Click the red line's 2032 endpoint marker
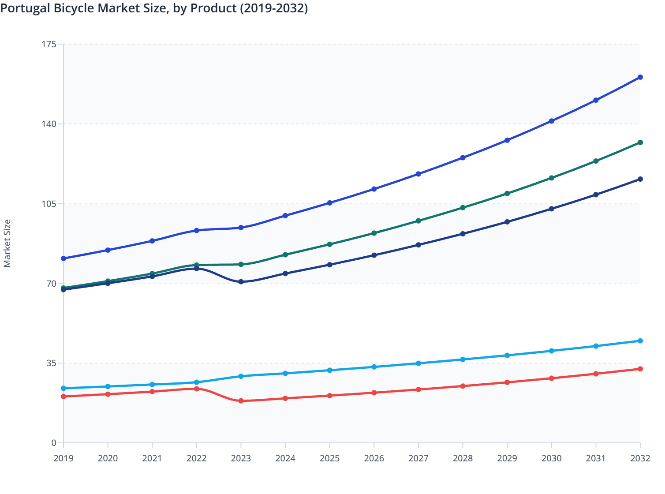The height and width of the screenshot is (494, 665). (640, 368)
